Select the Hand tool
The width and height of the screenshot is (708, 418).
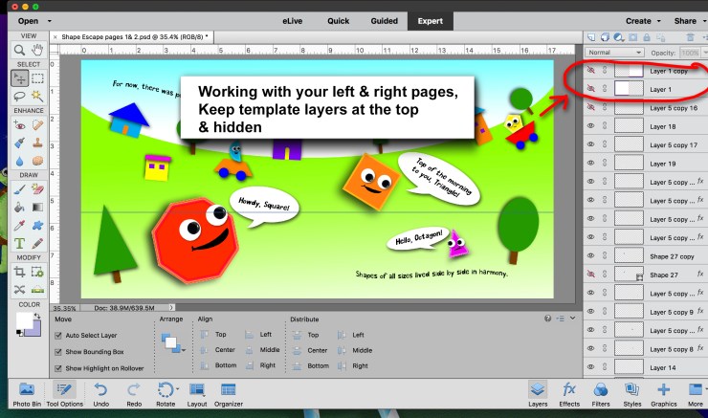(x=38, y=49)
